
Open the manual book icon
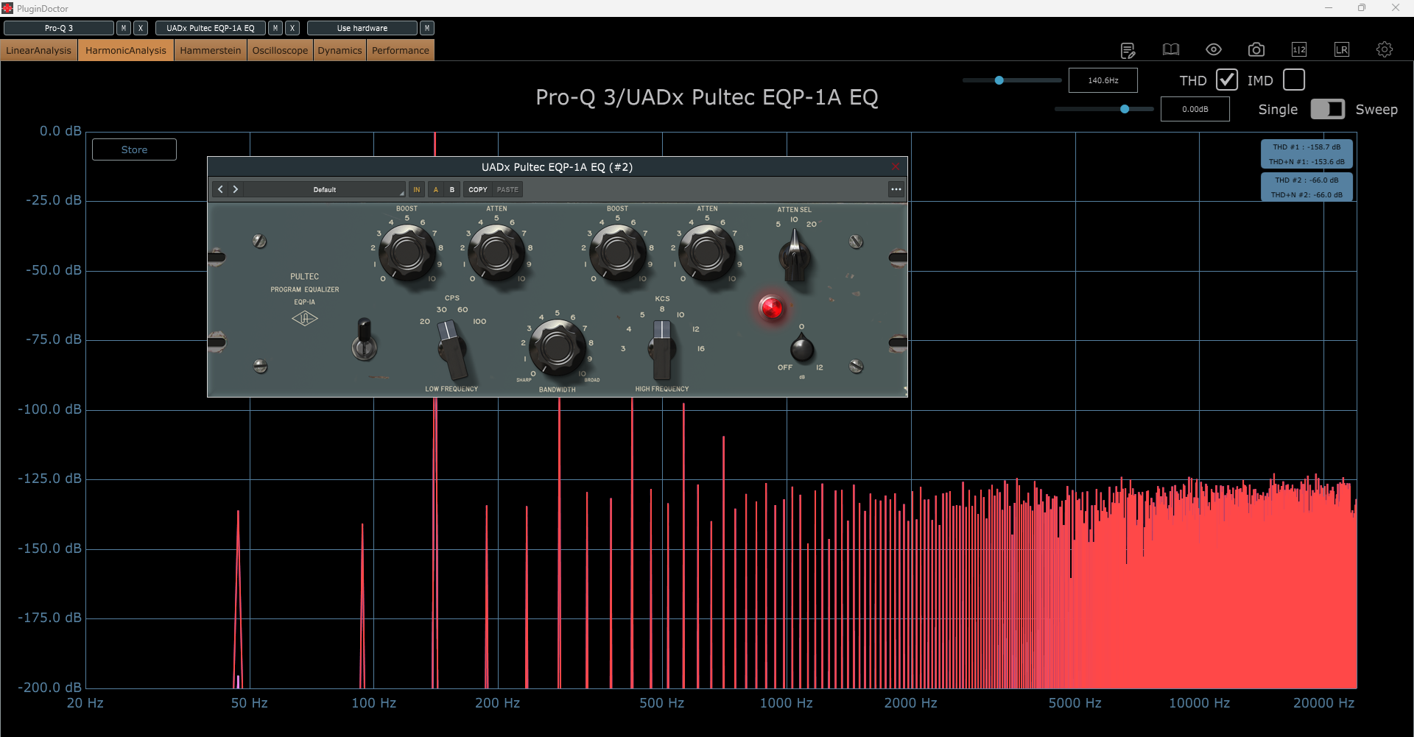coord(1171,49)
